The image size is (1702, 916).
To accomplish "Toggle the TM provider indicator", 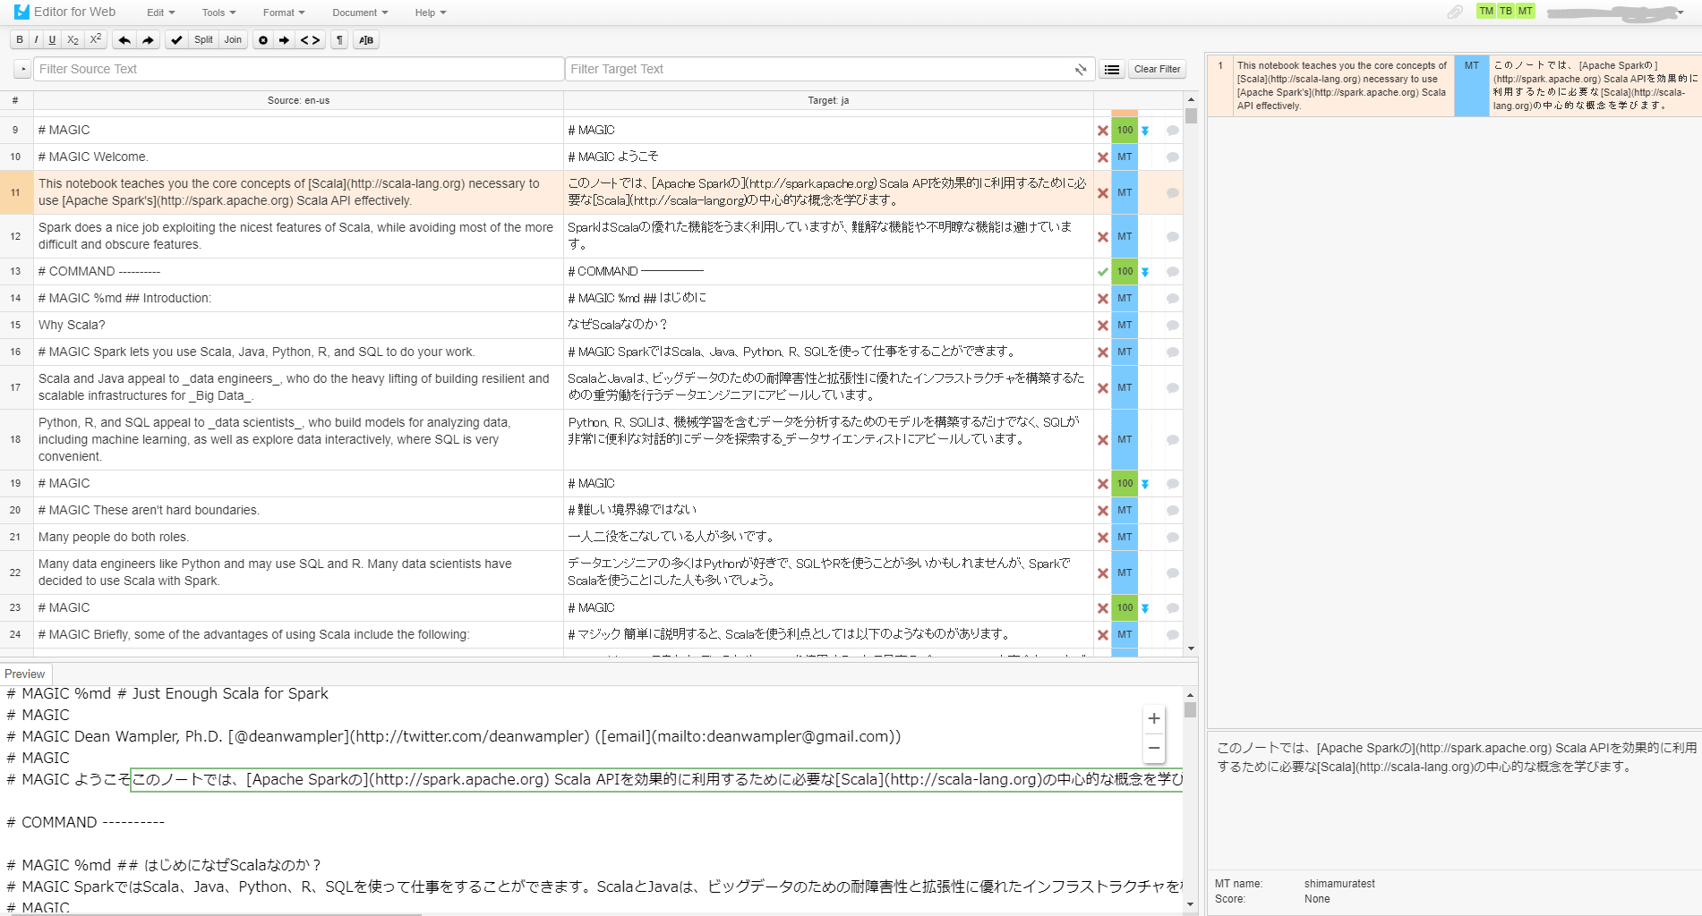I will [x=1486, y=11].
